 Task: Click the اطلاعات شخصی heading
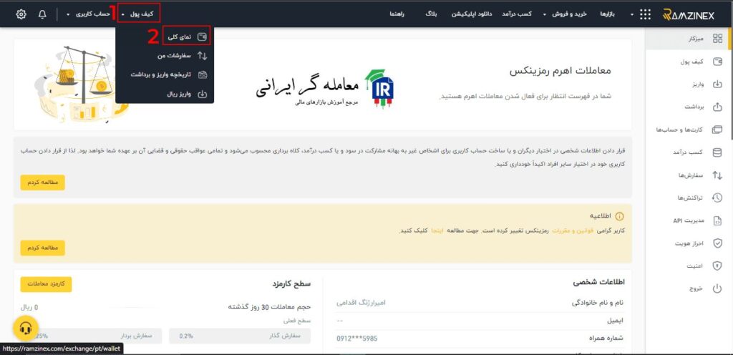(599, 283)
